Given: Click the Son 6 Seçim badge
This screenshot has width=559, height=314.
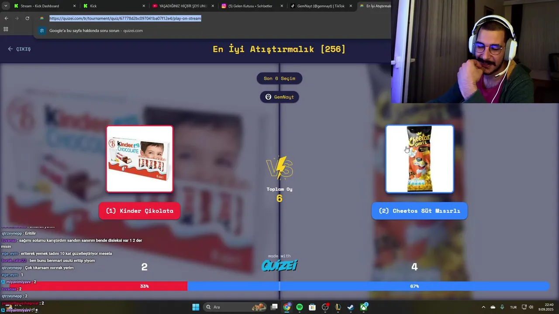Looking at the screenshot, I should pos(279,78).
